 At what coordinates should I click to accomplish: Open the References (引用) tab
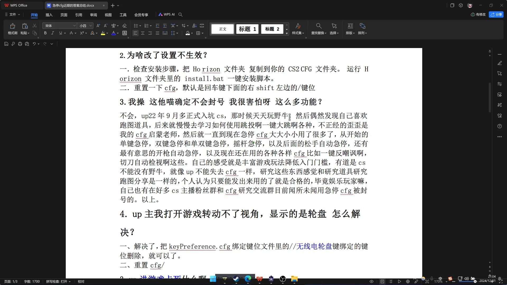[x=79, y=15]
